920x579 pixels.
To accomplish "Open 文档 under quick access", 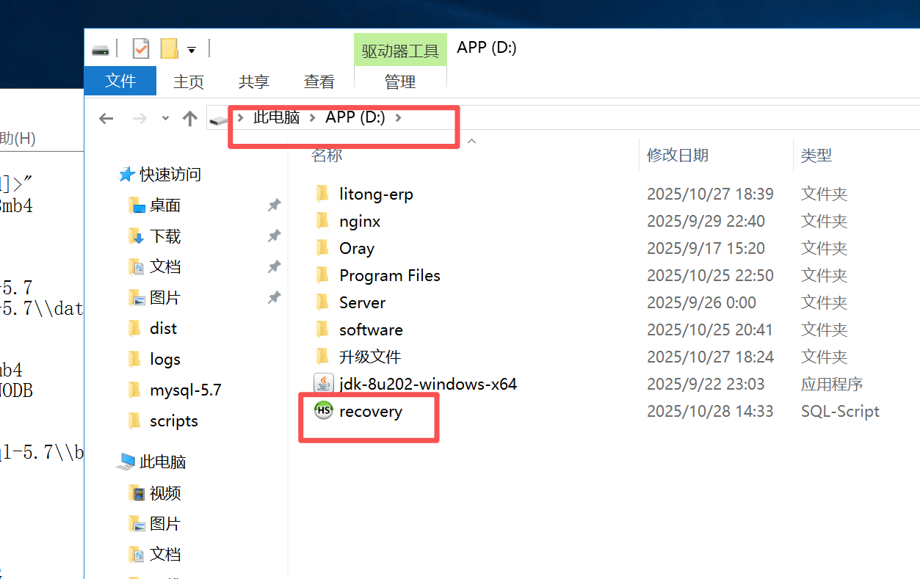I will (x=165, y=266).
